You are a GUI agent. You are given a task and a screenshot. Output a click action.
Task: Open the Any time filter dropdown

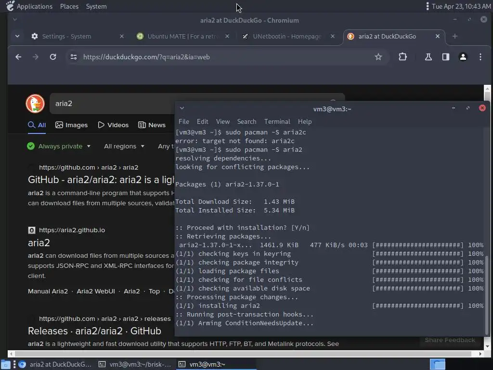click(166, 146)
